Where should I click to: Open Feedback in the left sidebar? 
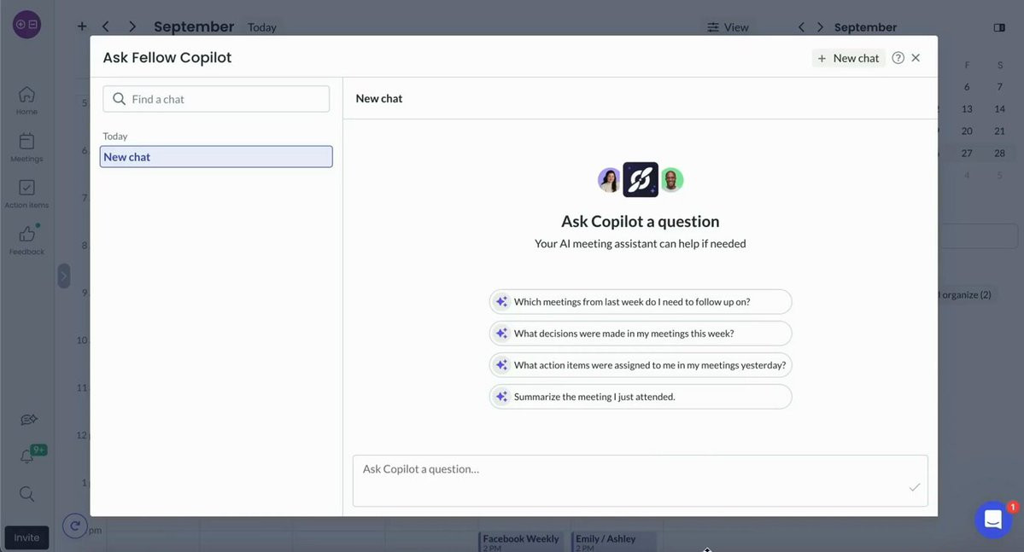pos(26,240)
